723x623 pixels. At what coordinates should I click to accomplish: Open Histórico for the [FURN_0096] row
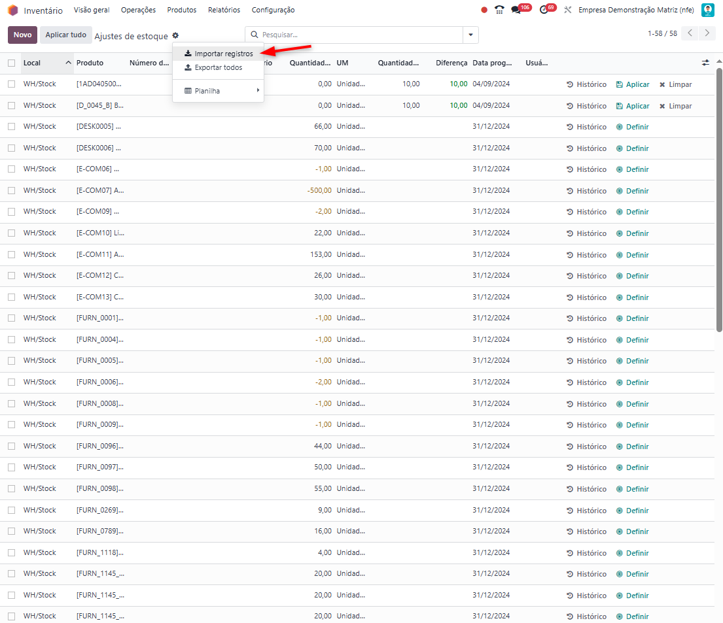[x=586, y=446]
